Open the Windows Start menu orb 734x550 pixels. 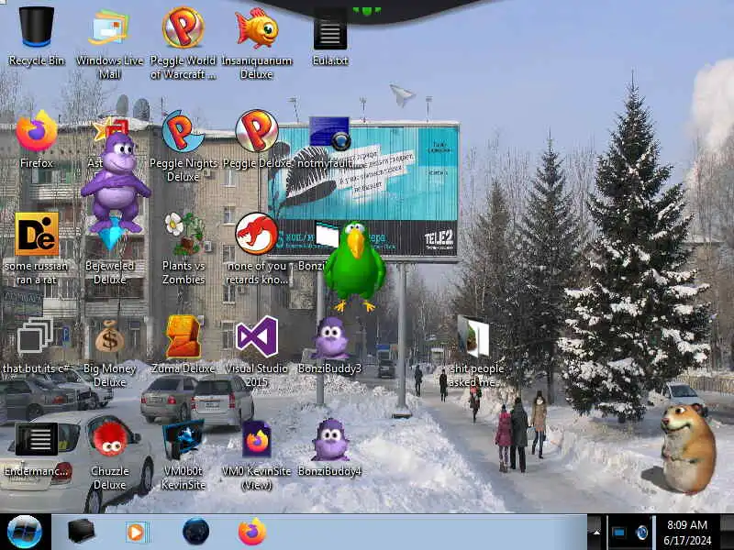pyautogui.click(x=25, y=532)
